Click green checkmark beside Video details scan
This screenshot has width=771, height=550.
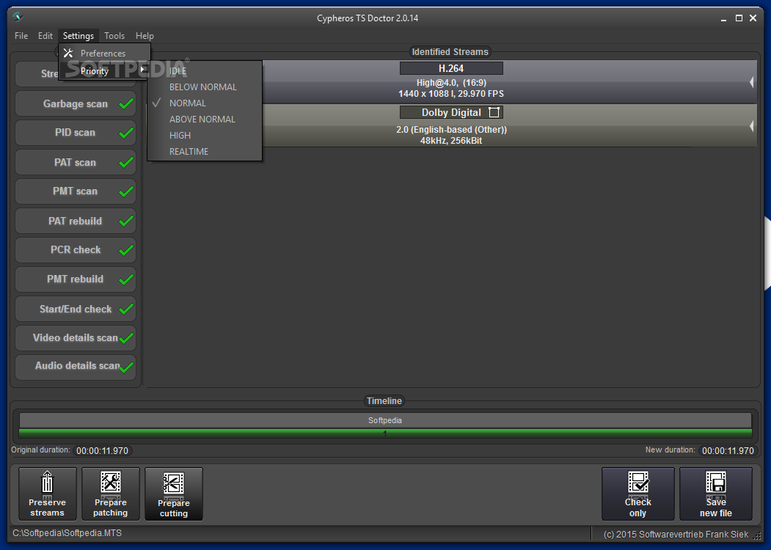point(126,338)
